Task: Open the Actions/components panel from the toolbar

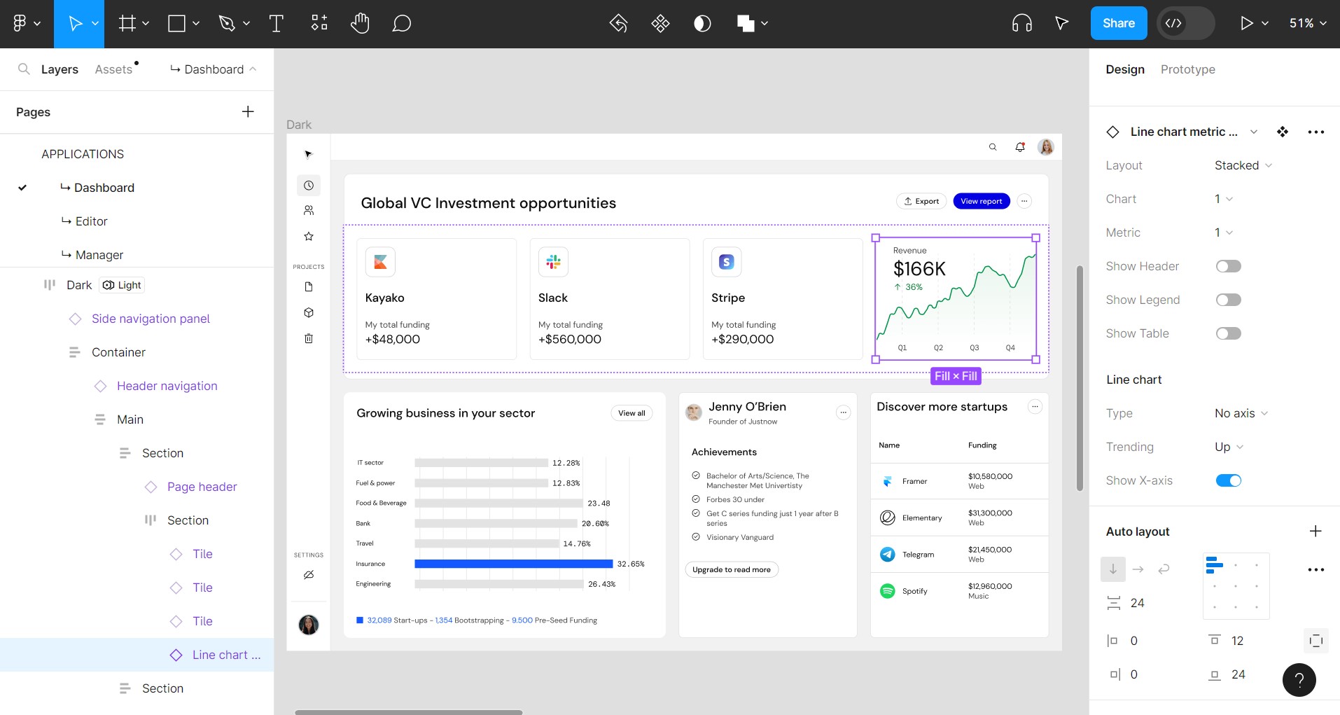Action: click(x=319, y=23)
